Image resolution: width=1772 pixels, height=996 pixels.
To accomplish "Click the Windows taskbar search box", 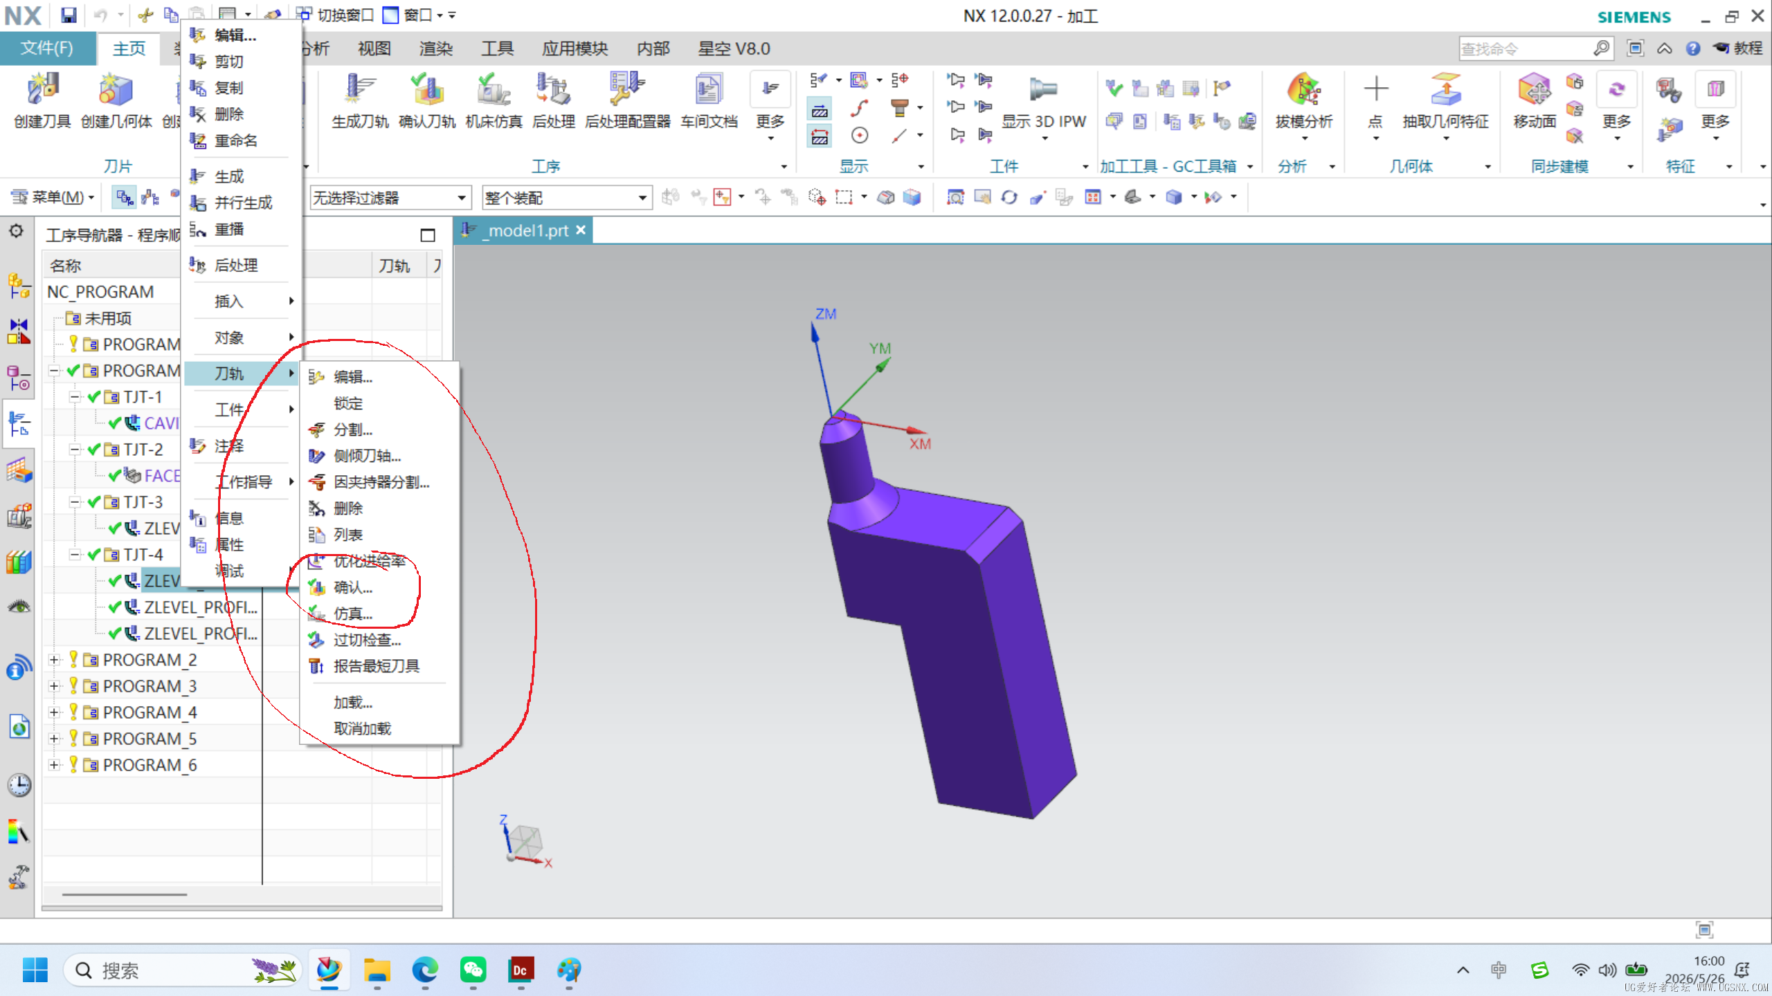I will click(x=182, y=970).
